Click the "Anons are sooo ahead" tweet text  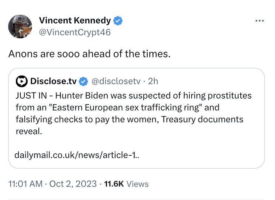click(89, 54)
